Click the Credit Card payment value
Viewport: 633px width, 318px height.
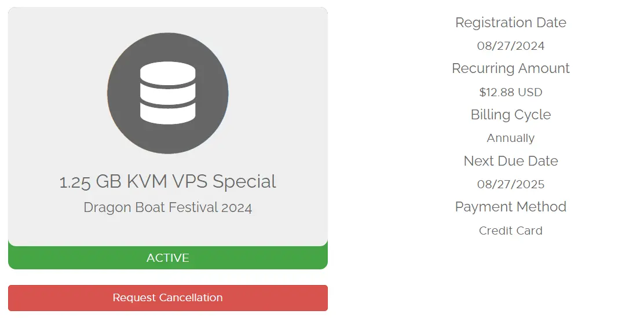pos(511,231)
